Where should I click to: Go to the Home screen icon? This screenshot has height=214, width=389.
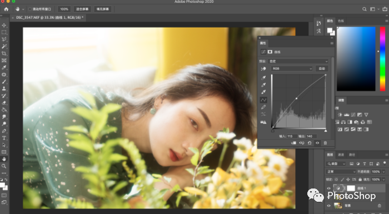coord(6,9)
